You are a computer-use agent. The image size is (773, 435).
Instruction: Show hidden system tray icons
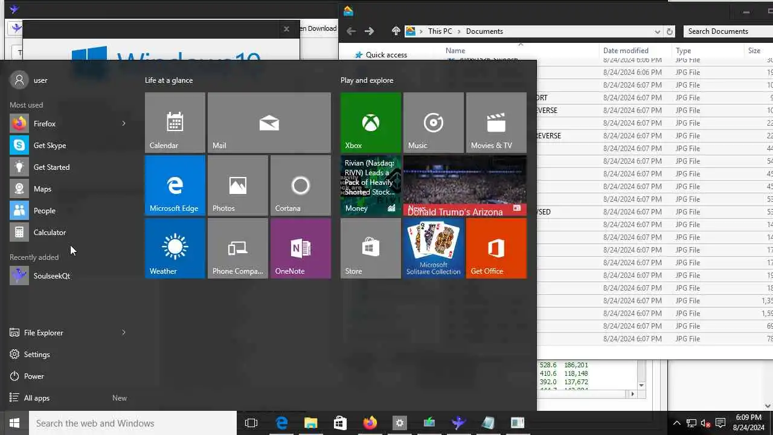coord(676,423)
